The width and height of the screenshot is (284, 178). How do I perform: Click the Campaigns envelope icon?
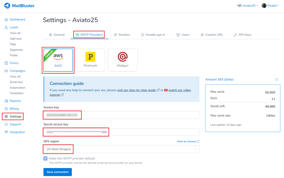point(6,71)
